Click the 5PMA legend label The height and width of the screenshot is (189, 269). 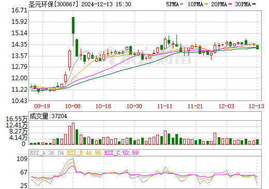(x=172, y=4)
